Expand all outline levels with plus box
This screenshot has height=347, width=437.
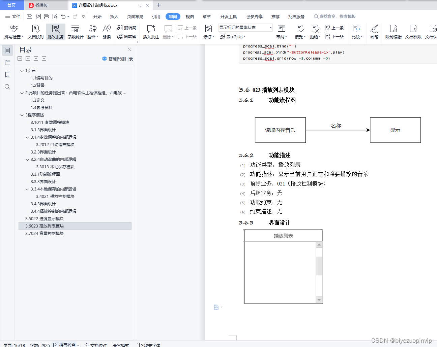(36, 59)
